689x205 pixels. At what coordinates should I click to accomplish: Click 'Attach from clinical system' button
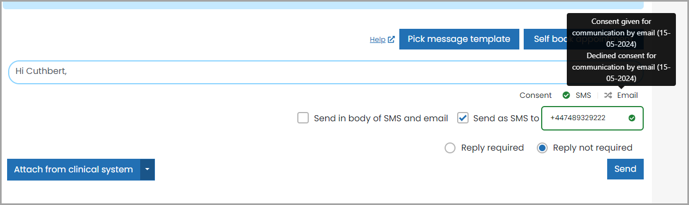(74, 170)
